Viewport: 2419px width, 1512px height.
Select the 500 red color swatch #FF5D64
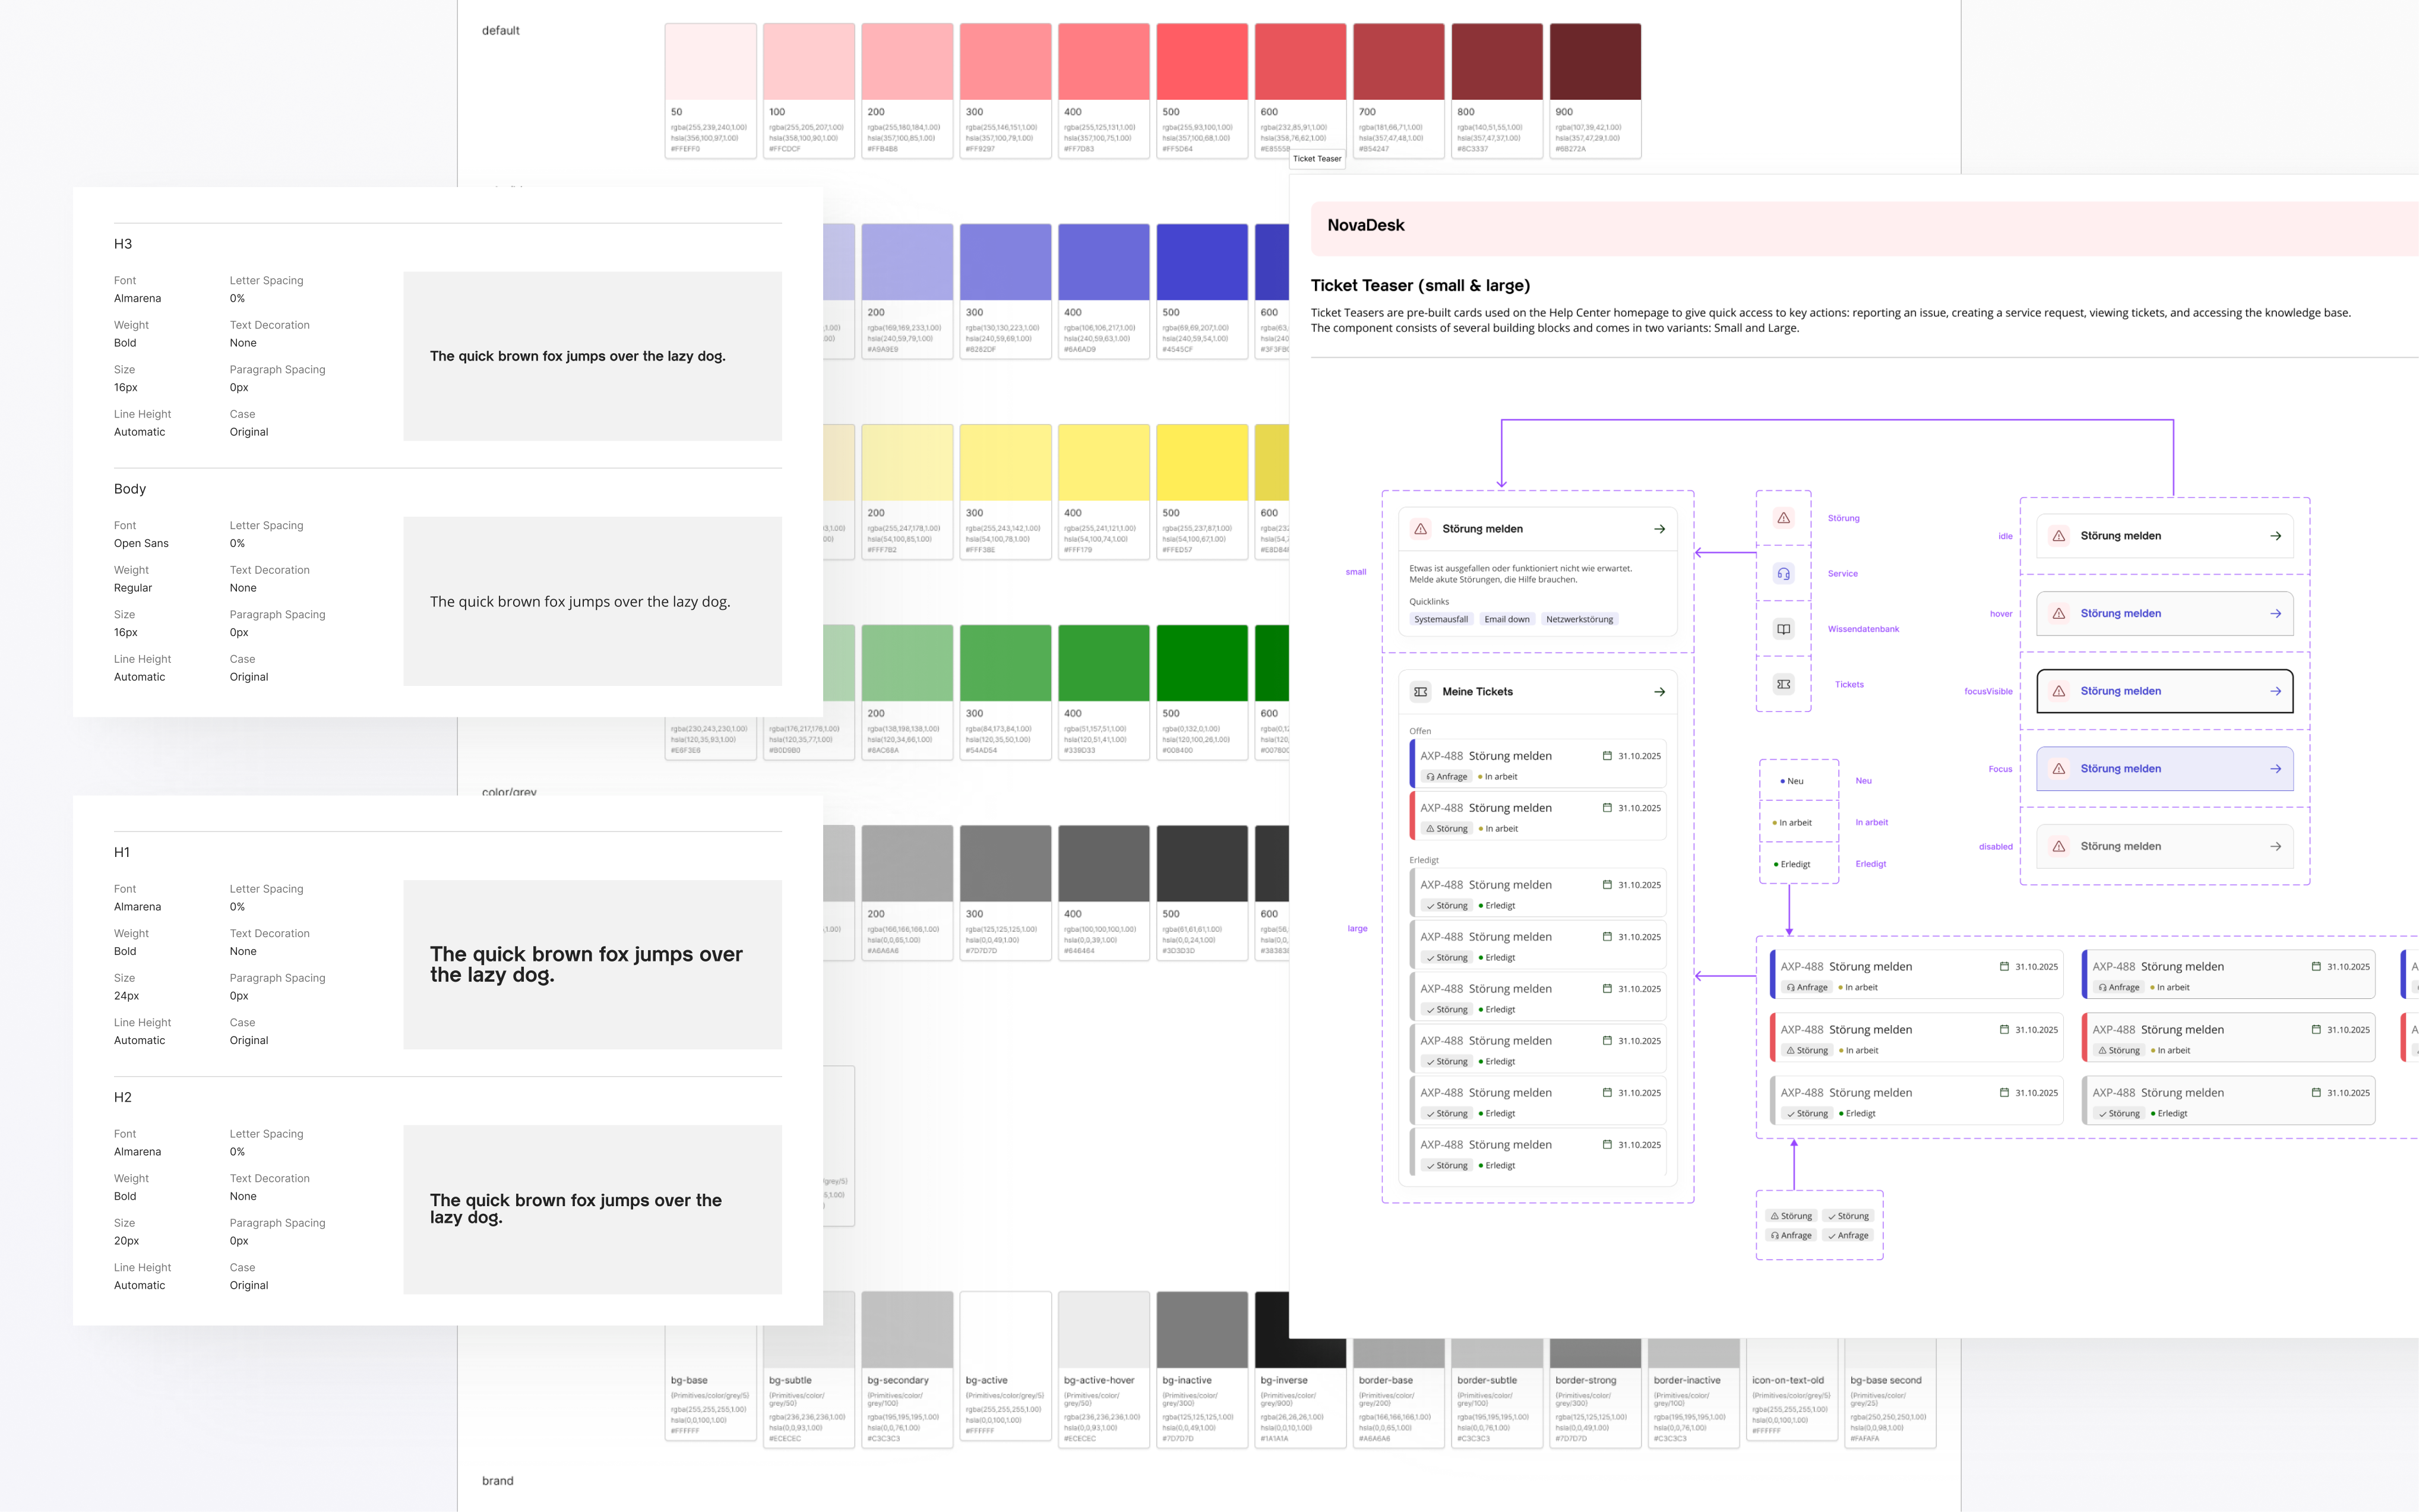pos(1203,61)
